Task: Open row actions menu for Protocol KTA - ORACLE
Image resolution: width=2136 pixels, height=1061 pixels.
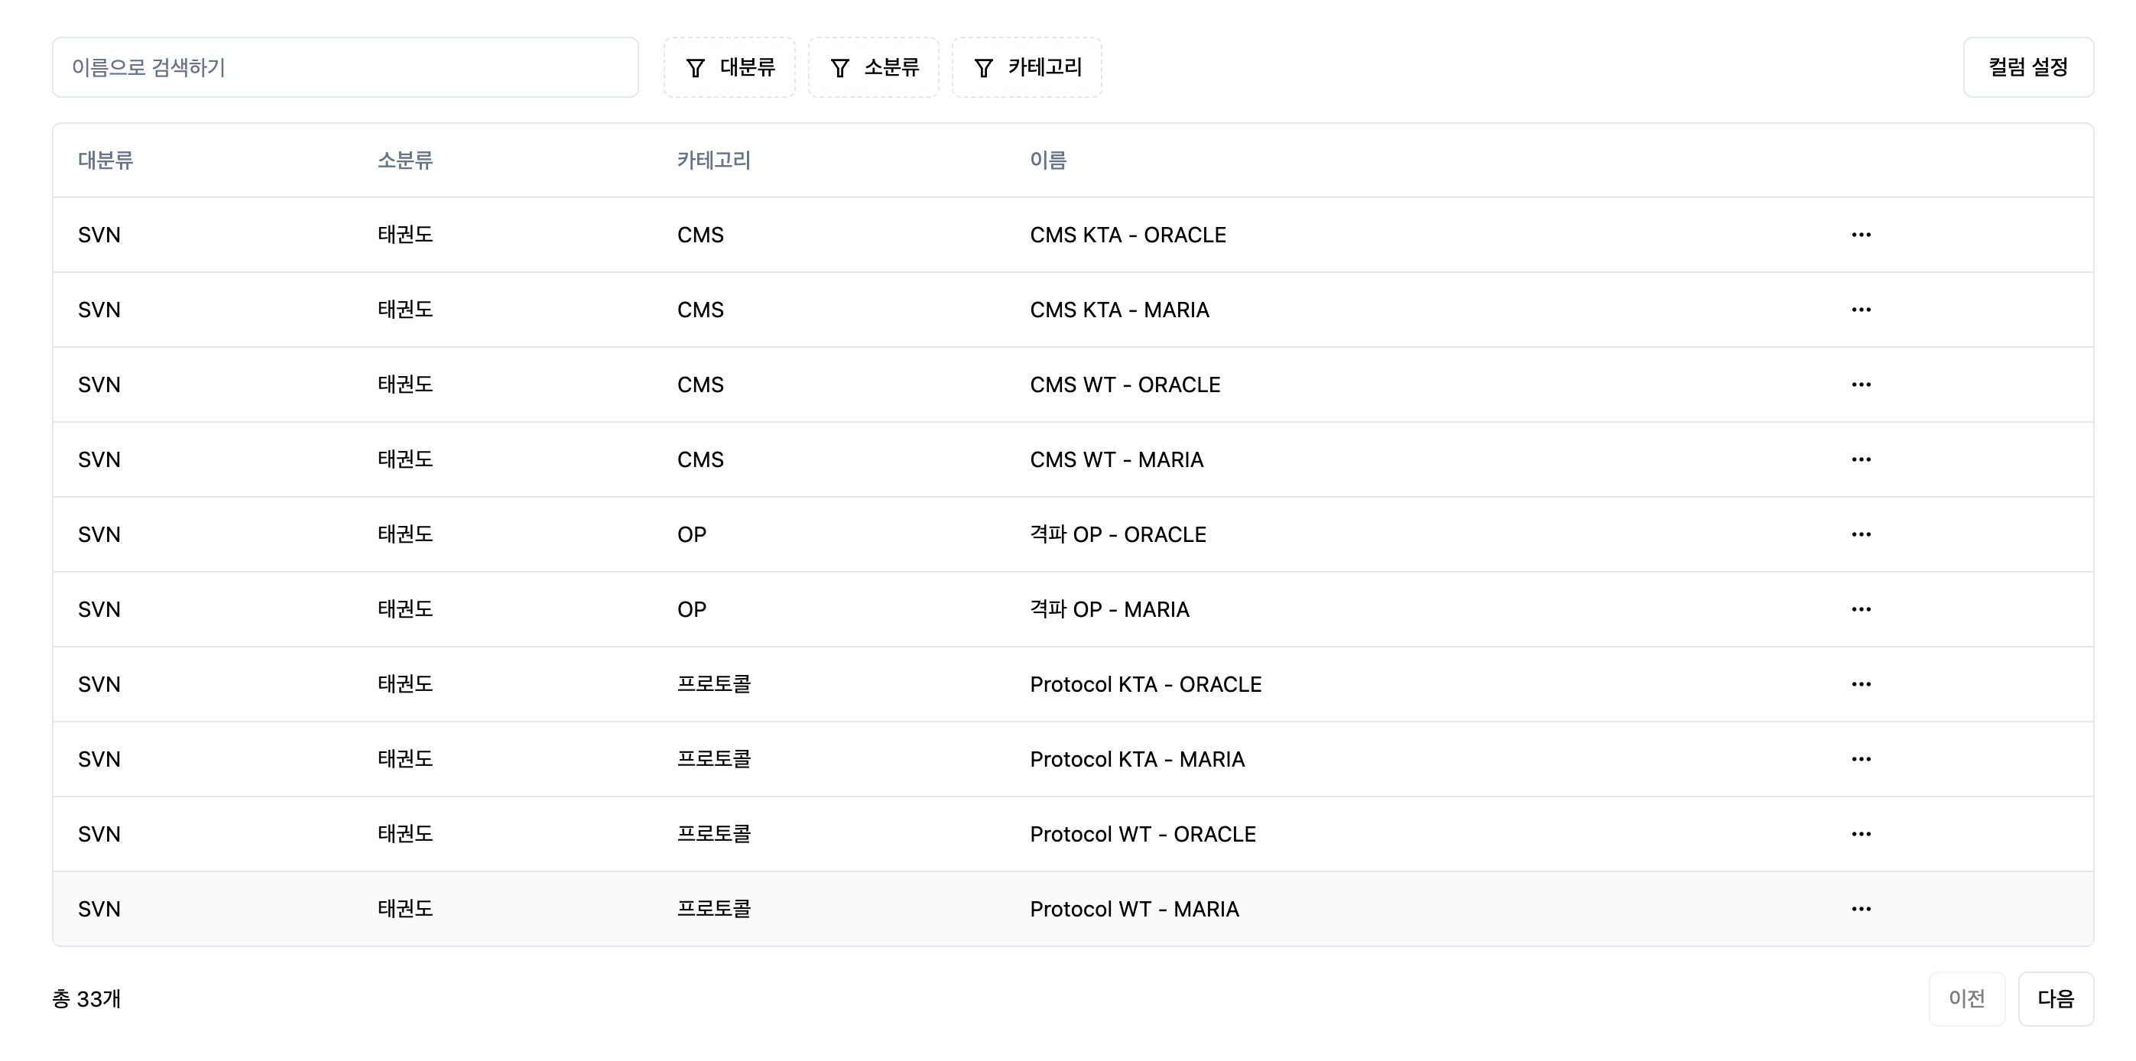Action: (x=1861, y=684)
